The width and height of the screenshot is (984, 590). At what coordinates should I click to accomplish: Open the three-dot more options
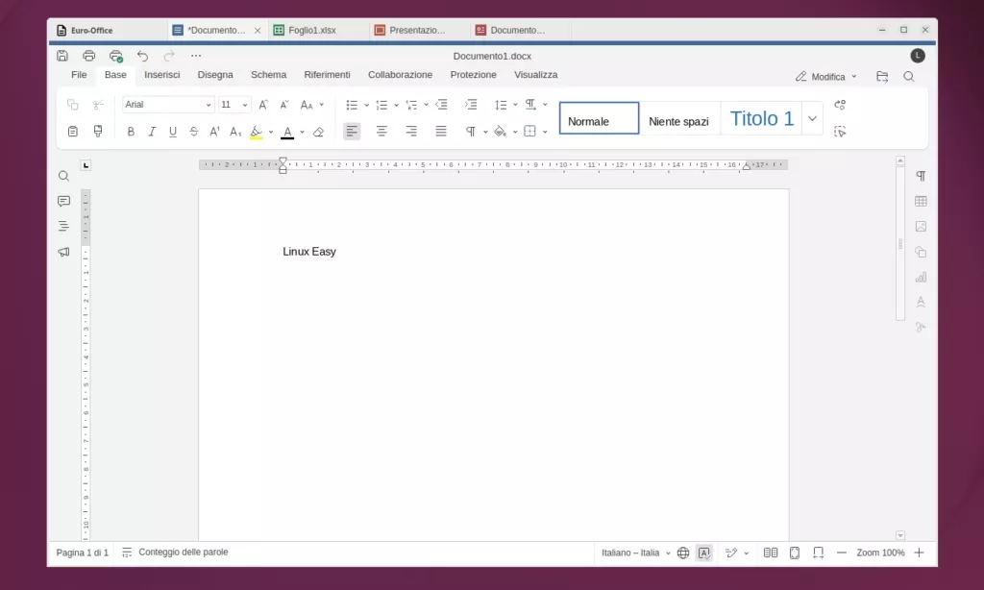point(196,56)
